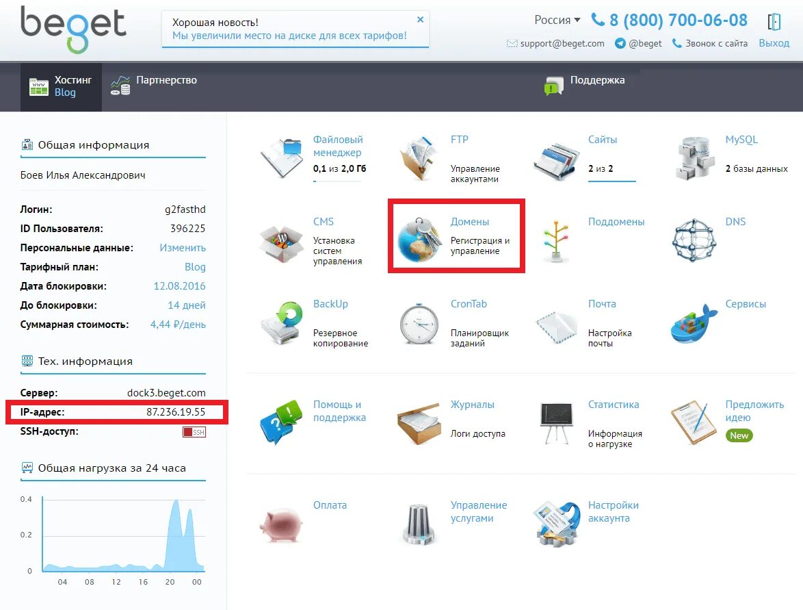Click the Партнерство chart-and-coins icon
The height and width of the screenshot is (610, 803).
pos(120,86)
